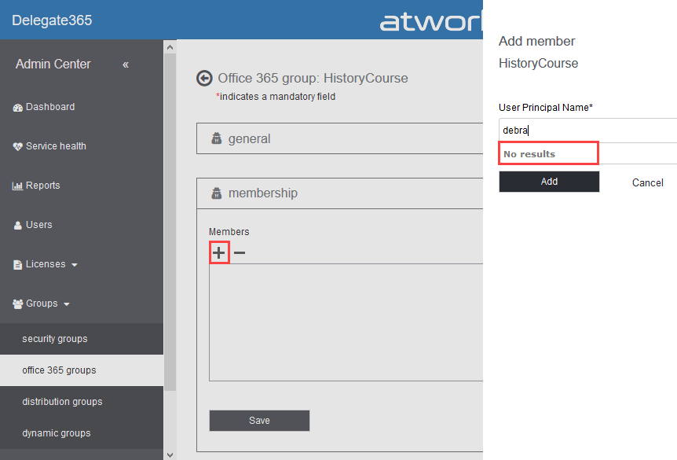Click the Users person icon
The height and width of the screenshot is (460, 677).
[x=18, y=226]
